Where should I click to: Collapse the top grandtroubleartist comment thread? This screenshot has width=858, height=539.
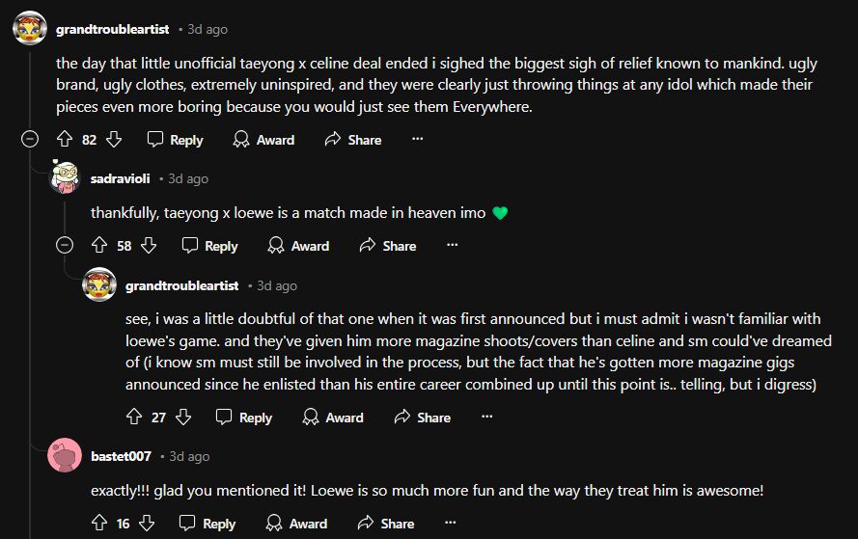(30, 140)
